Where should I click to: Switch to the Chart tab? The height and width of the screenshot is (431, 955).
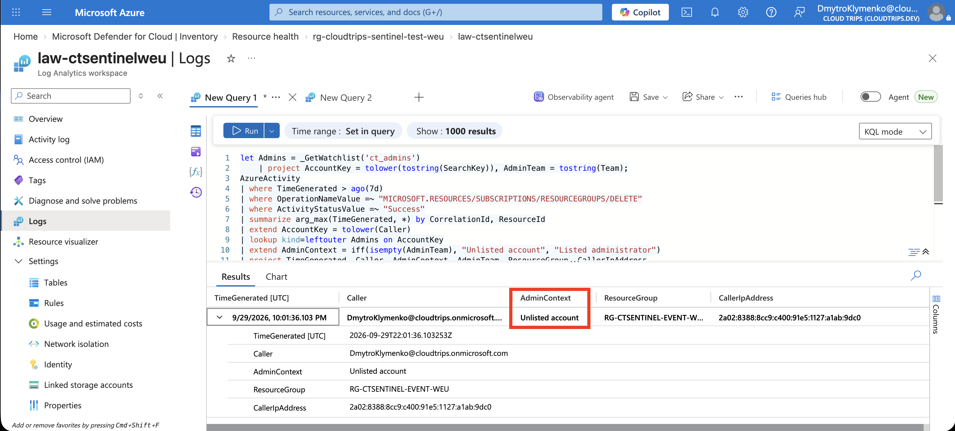[x=276, y=277]
